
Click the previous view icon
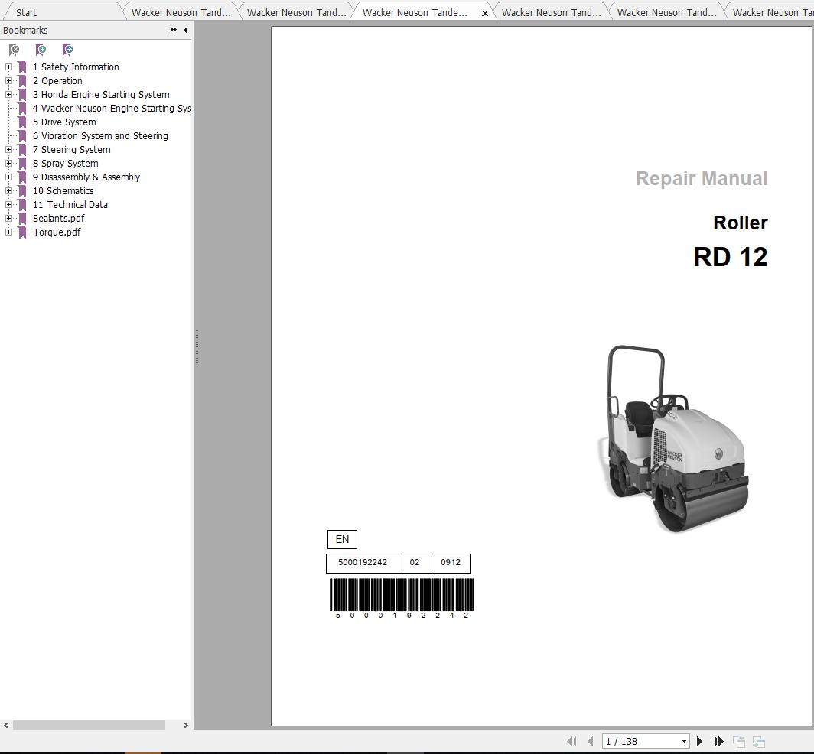click(738, 741)
